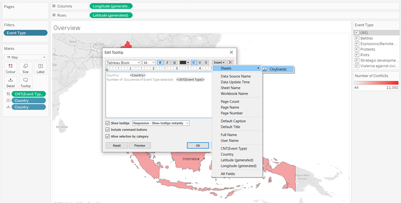Viewport: 401px width, 203px height.
Task: Open the font size 10 dropdown
Action: [x=149, y=62]
